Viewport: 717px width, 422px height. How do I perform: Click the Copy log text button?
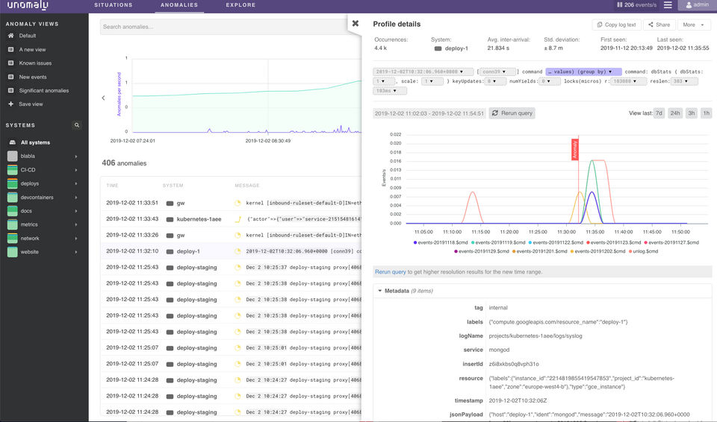tap(616, 25)
